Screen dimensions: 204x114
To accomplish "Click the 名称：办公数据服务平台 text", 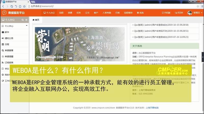I will point(144,53).
